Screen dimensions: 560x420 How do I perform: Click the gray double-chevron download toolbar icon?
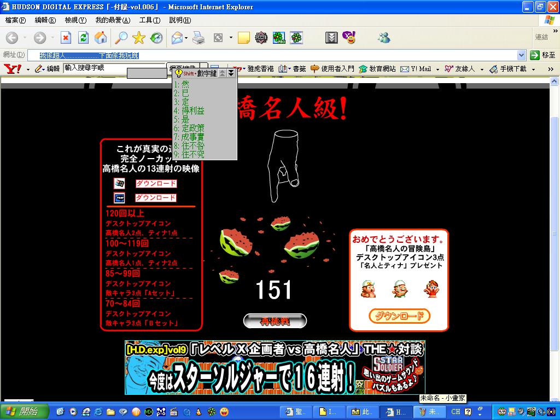(x=331, y=38)
